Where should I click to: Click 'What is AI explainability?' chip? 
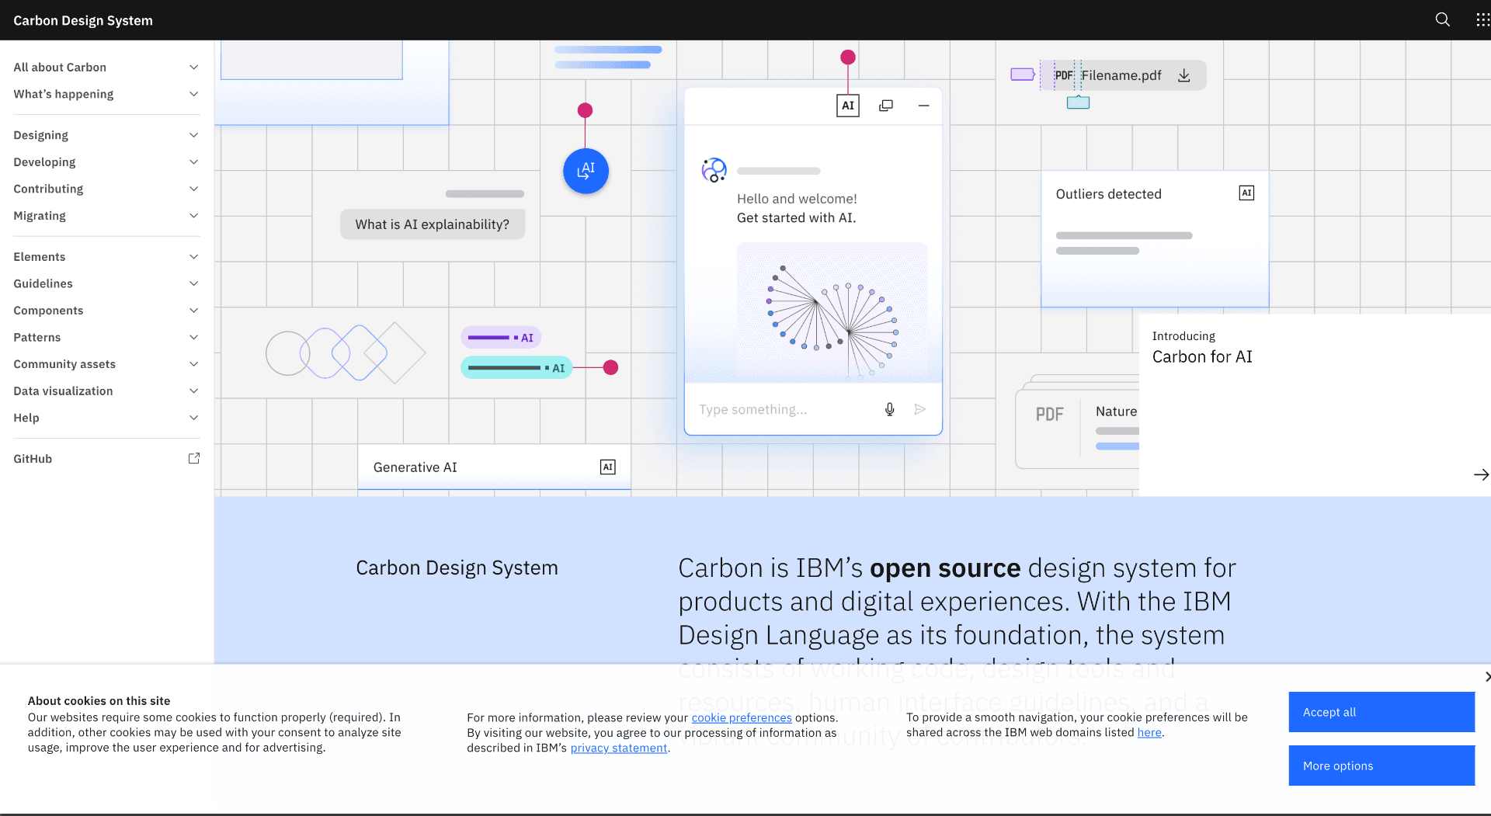point(433,224)
